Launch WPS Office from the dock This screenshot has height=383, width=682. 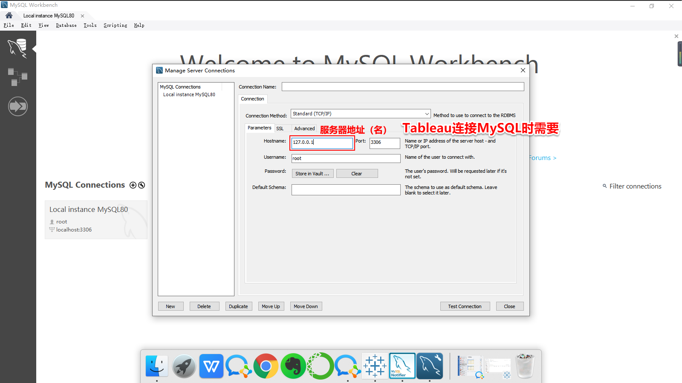click(x=211, y=366)
